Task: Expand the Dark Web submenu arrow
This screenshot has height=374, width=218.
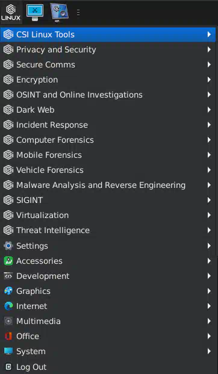Action: pyautogui.click(x=209, y=110)
